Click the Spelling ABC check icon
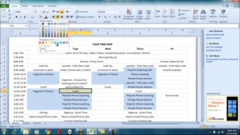 [213, 12]
